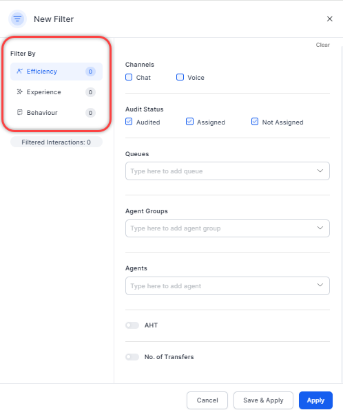Uncheck the Audited status checkbox

[129, 122]
